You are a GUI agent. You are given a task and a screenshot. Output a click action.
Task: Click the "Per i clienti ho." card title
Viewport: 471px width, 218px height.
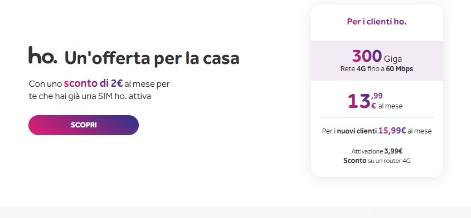point(377,22)
